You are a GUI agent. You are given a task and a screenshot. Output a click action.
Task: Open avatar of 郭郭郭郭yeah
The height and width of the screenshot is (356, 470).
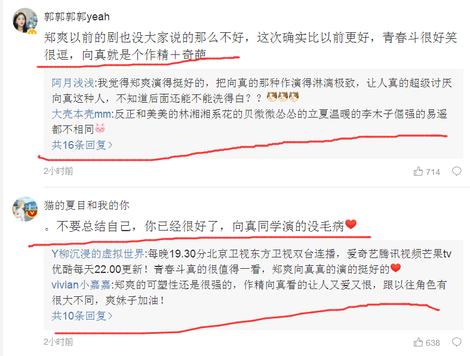coord(25,20)
